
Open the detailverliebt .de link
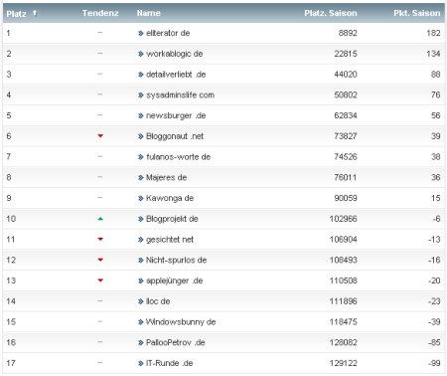point(176,75)
